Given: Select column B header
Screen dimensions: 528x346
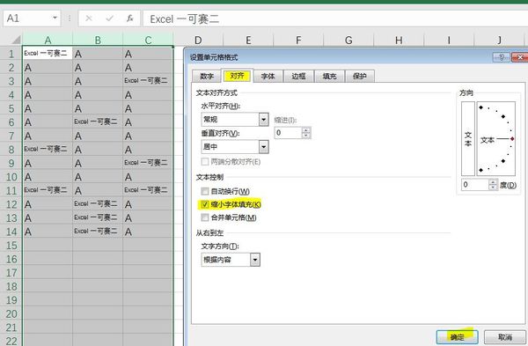Looking at the screenshot, I should pyautogui.click(x=98, y=40).
